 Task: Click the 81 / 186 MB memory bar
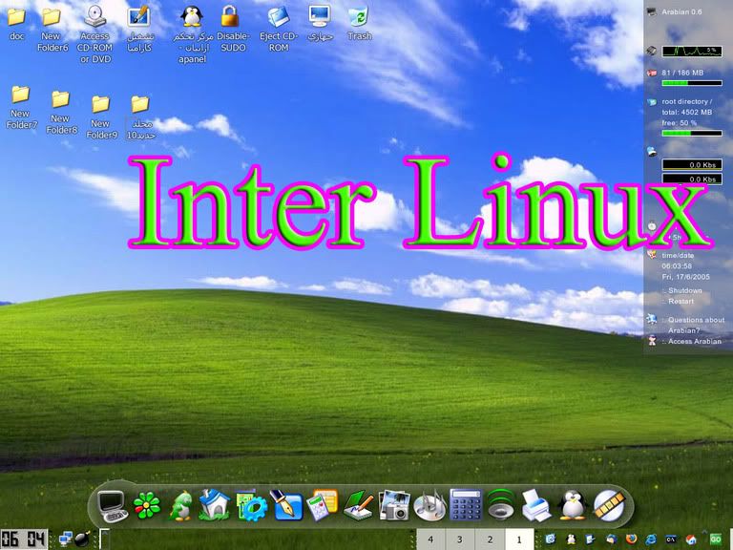pyautogui.click(x=692, y=83)
